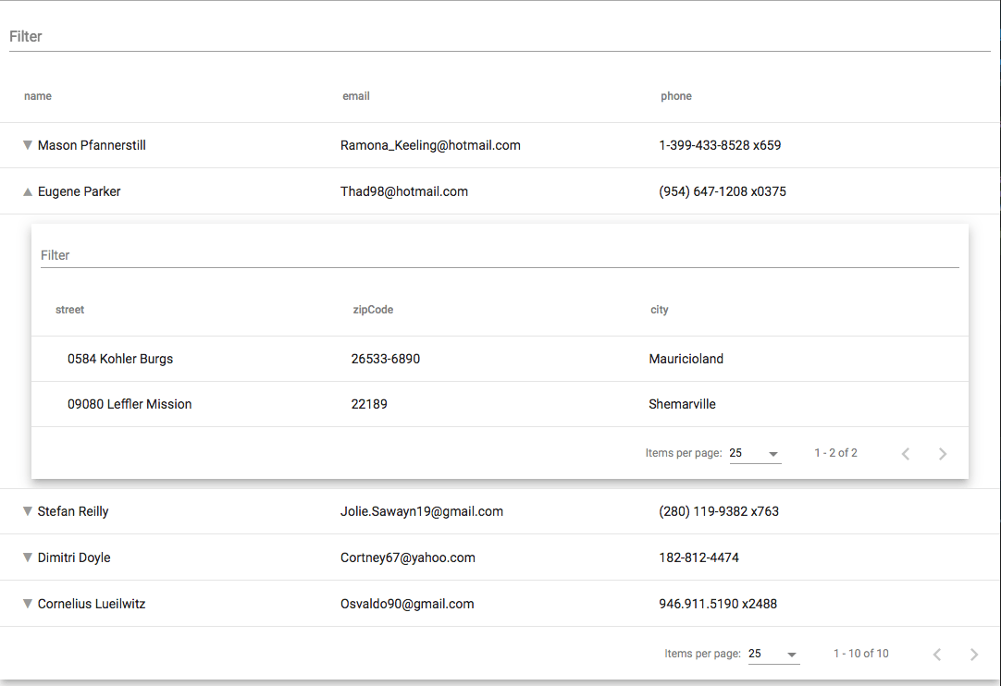Viewport: 1001px width, 686px height.
Task: Click the city column header
Action: [659, 309]
